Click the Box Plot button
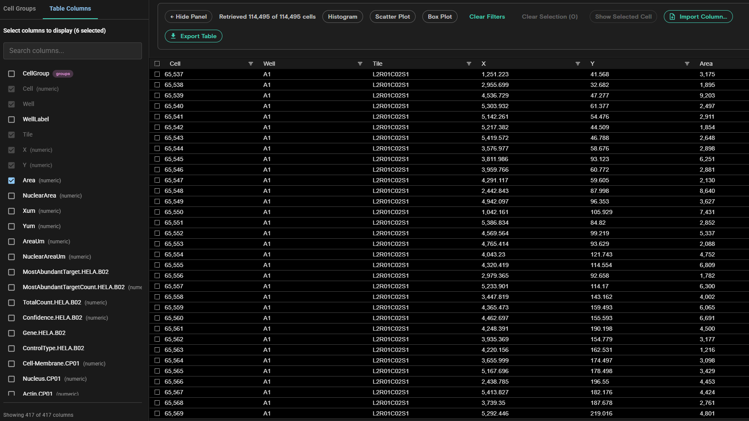The image size is (749, 421). point(440,17)
